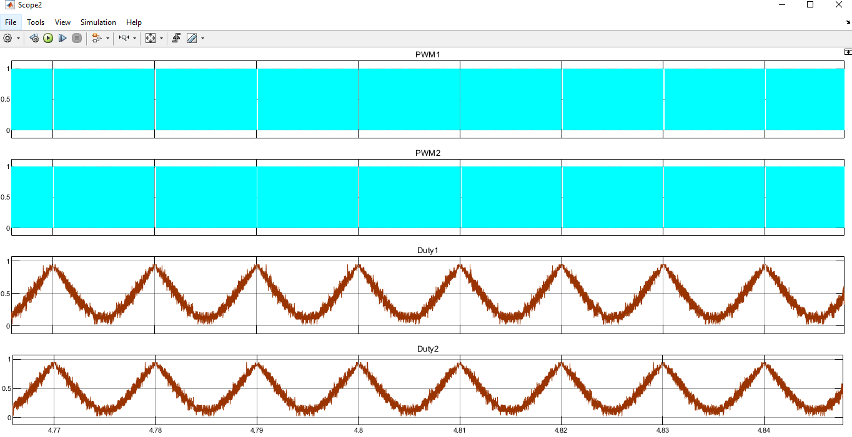Expand the zoom tool dropdown arrow

click(134, 39)
